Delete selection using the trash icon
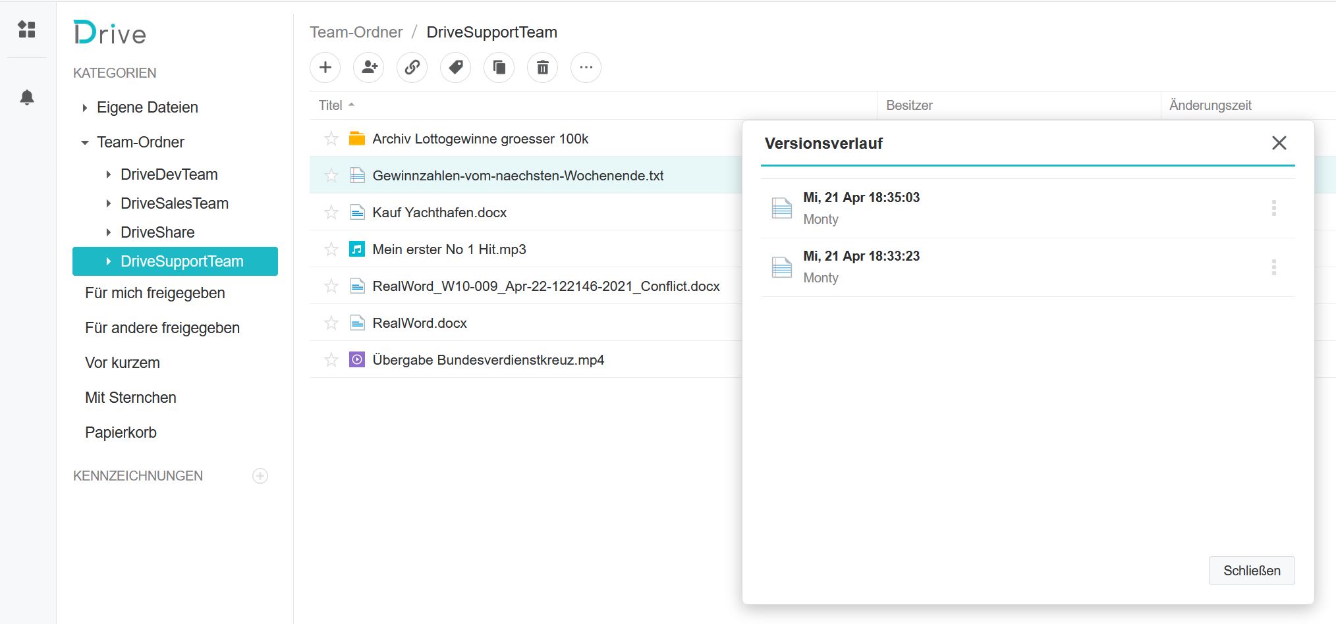 (x=542, y=67)
